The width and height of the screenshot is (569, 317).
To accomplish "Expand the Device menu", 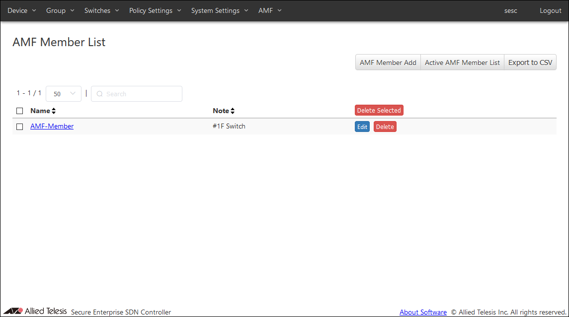I will 22,10.
